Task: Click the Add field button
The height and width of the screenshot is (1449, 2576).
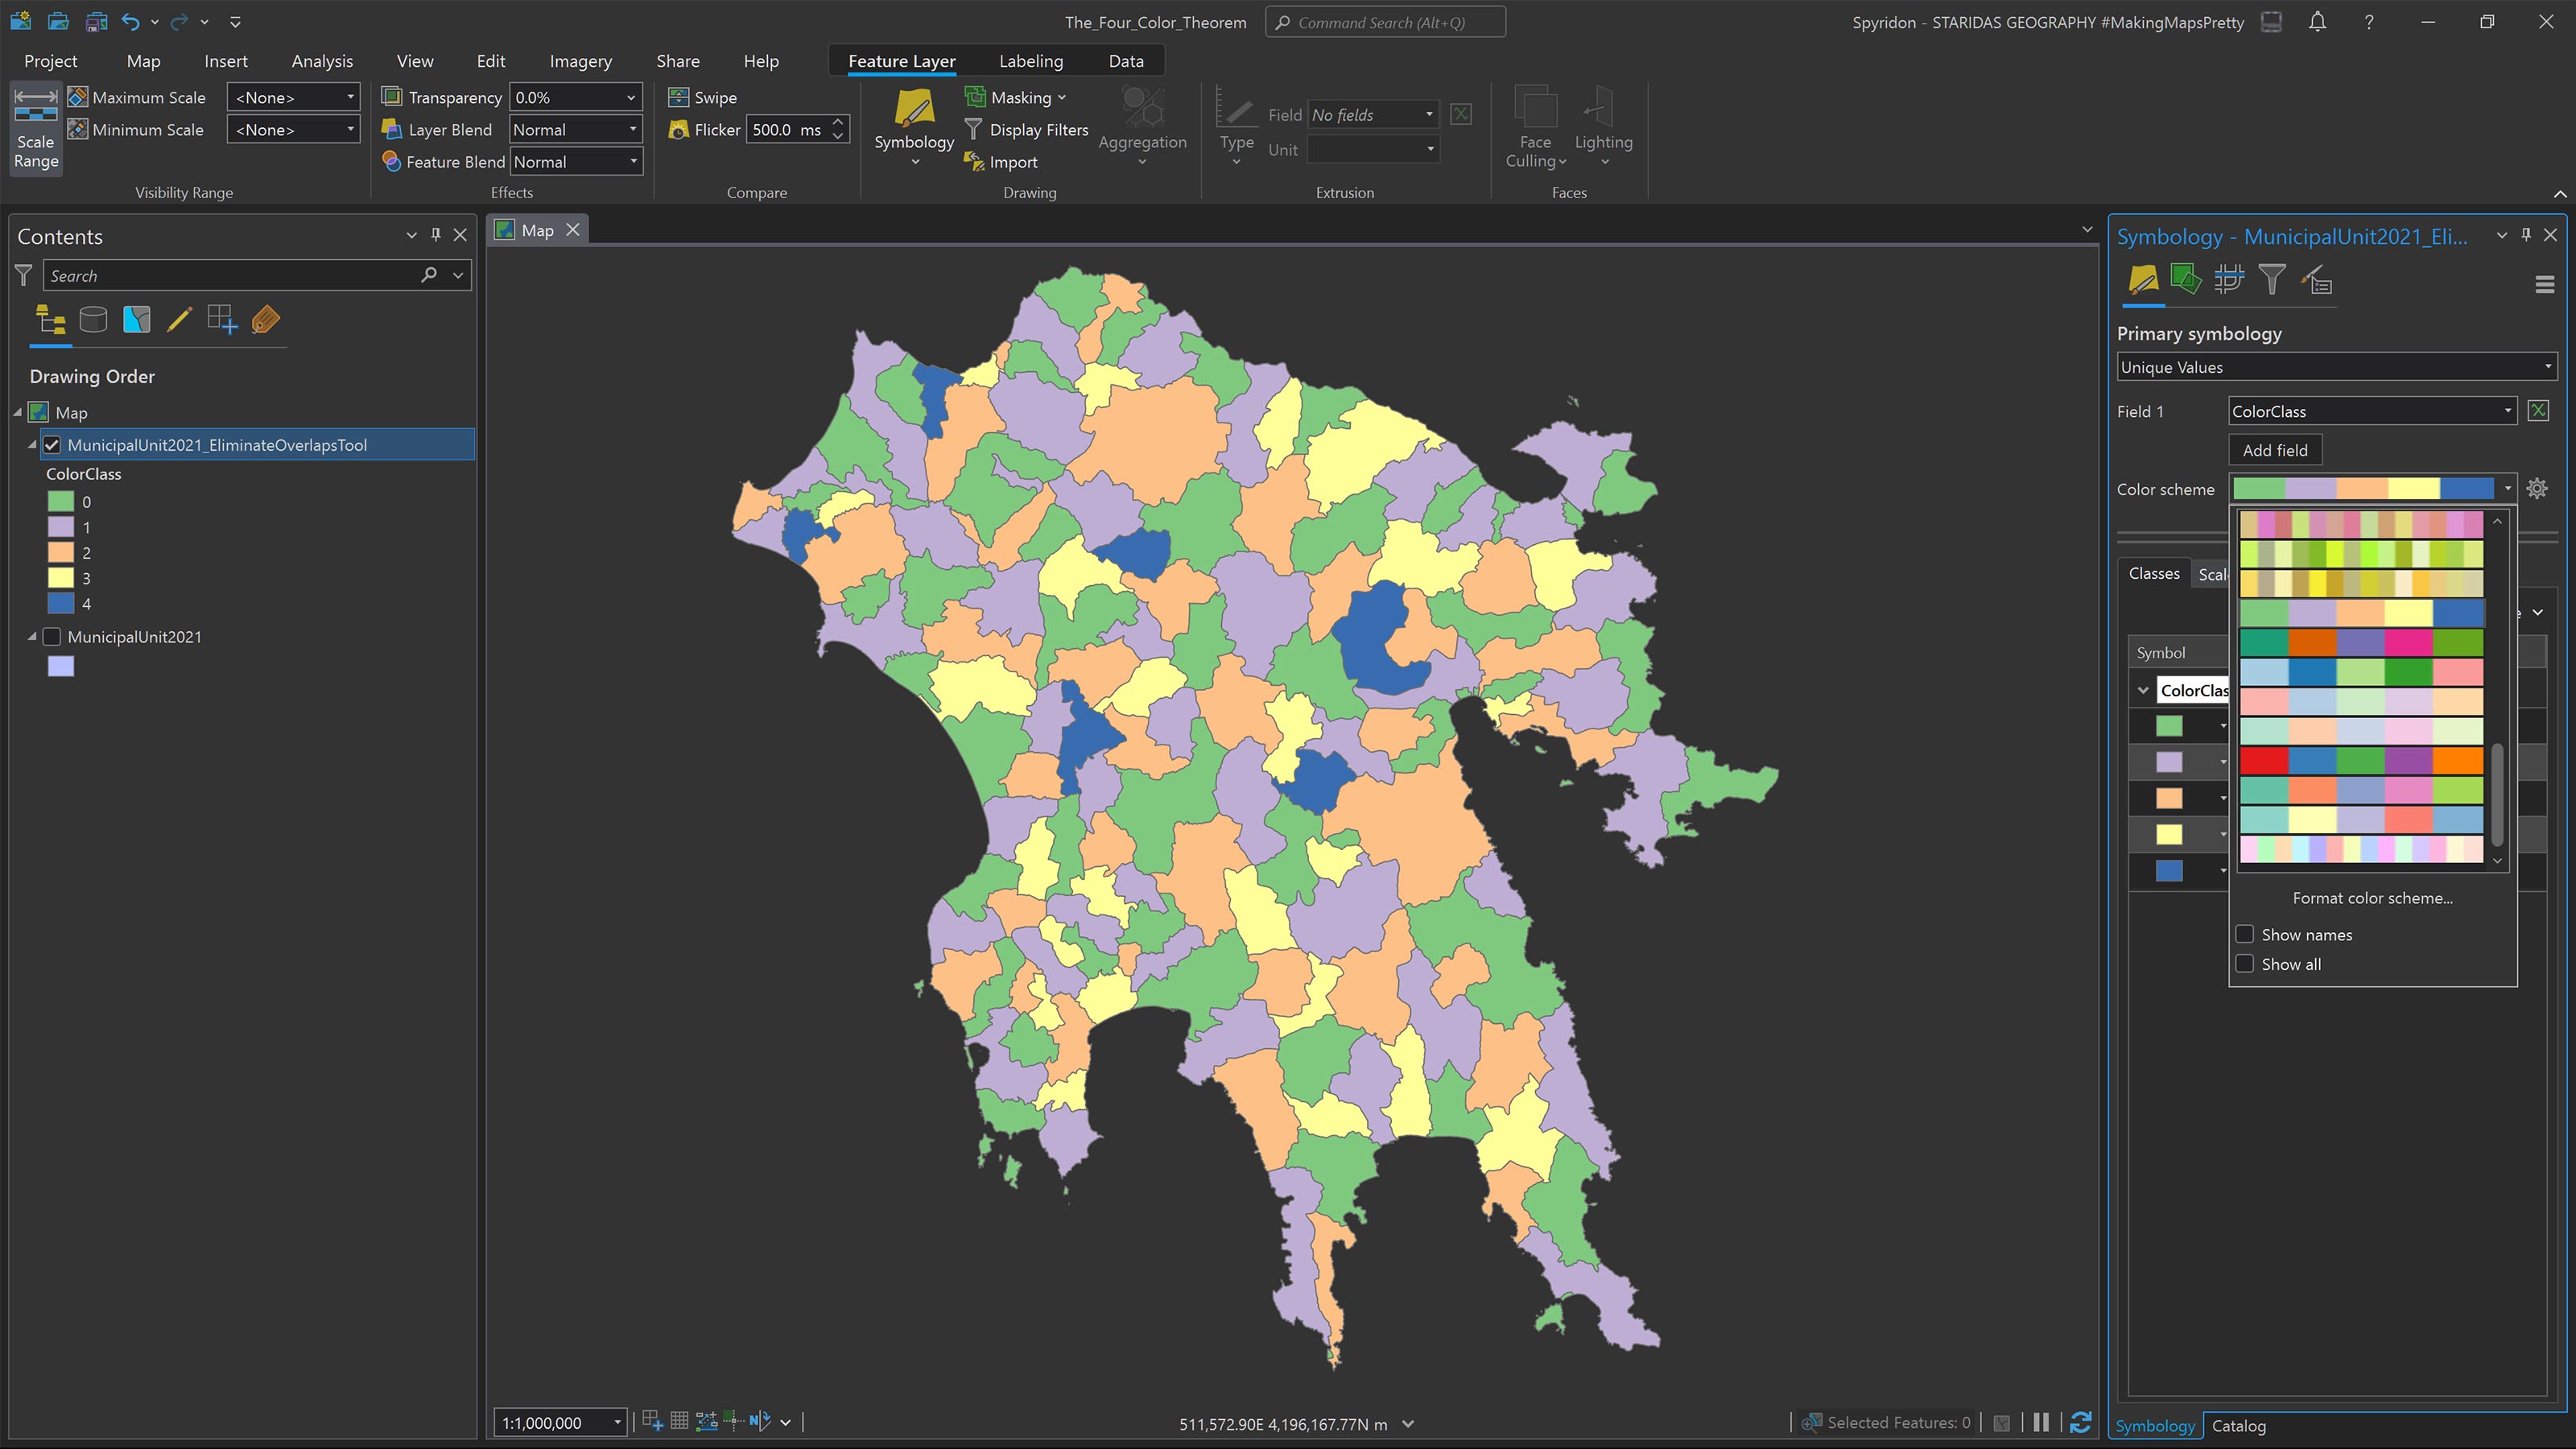Action: point(2274,449)
